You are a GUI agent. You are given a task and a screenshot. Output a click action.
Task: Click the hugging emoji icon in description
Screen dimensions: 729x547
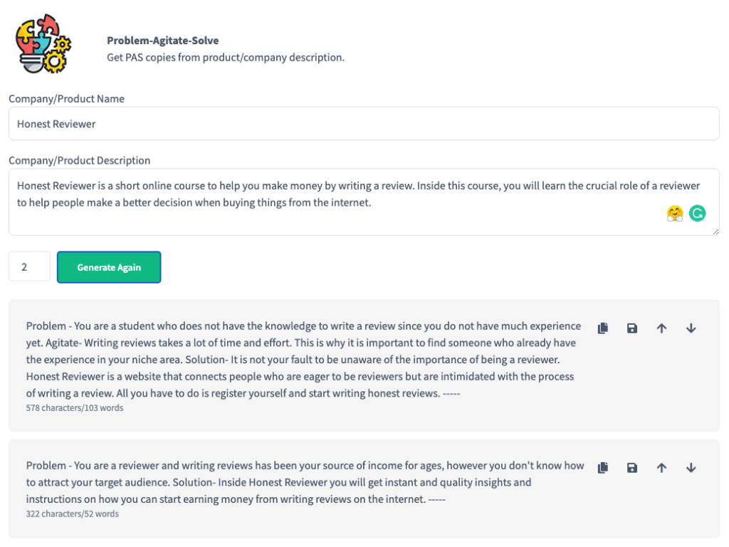click(x=675, y=214)
